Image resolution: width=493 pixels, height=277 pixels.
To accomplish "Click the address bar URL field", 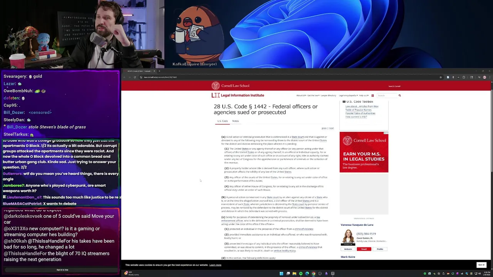I will pos(289,77).
